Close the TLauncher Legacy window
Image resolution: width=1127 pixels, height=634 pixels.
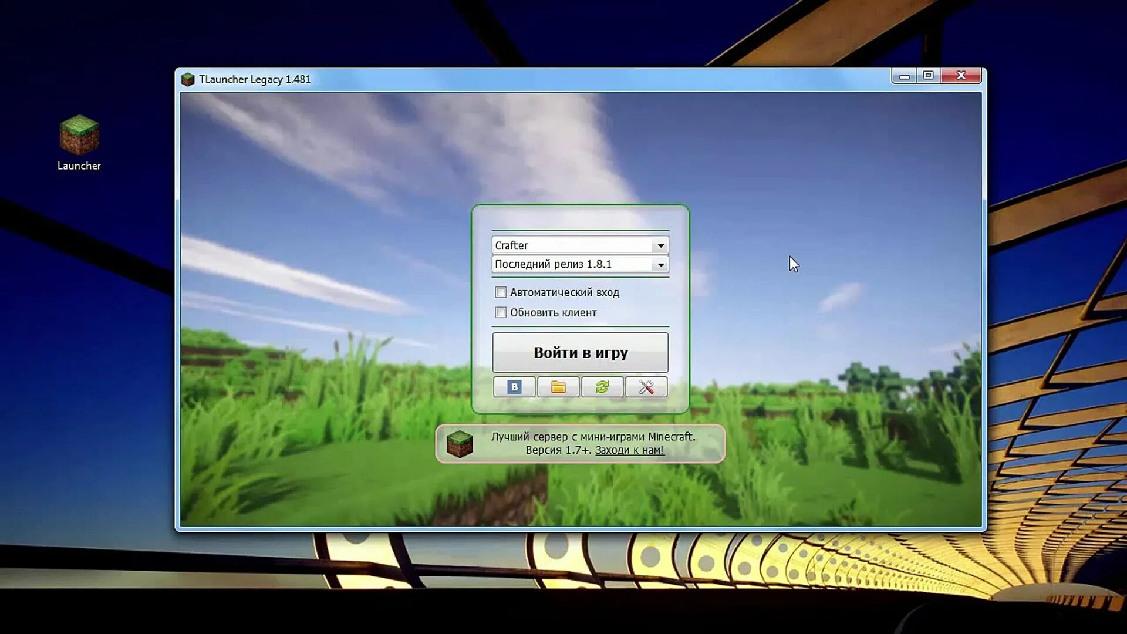[x=961, y=76]
